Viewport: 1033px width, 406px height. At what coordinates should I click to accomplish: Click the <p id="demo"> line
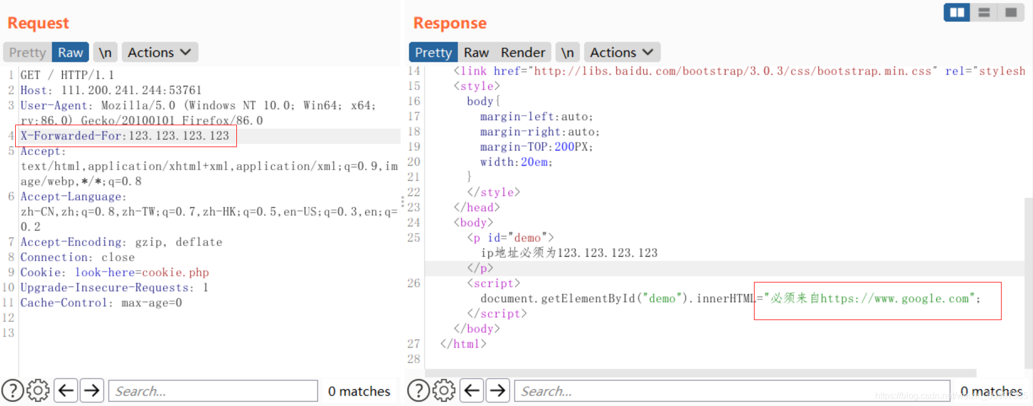coord(510,238)
